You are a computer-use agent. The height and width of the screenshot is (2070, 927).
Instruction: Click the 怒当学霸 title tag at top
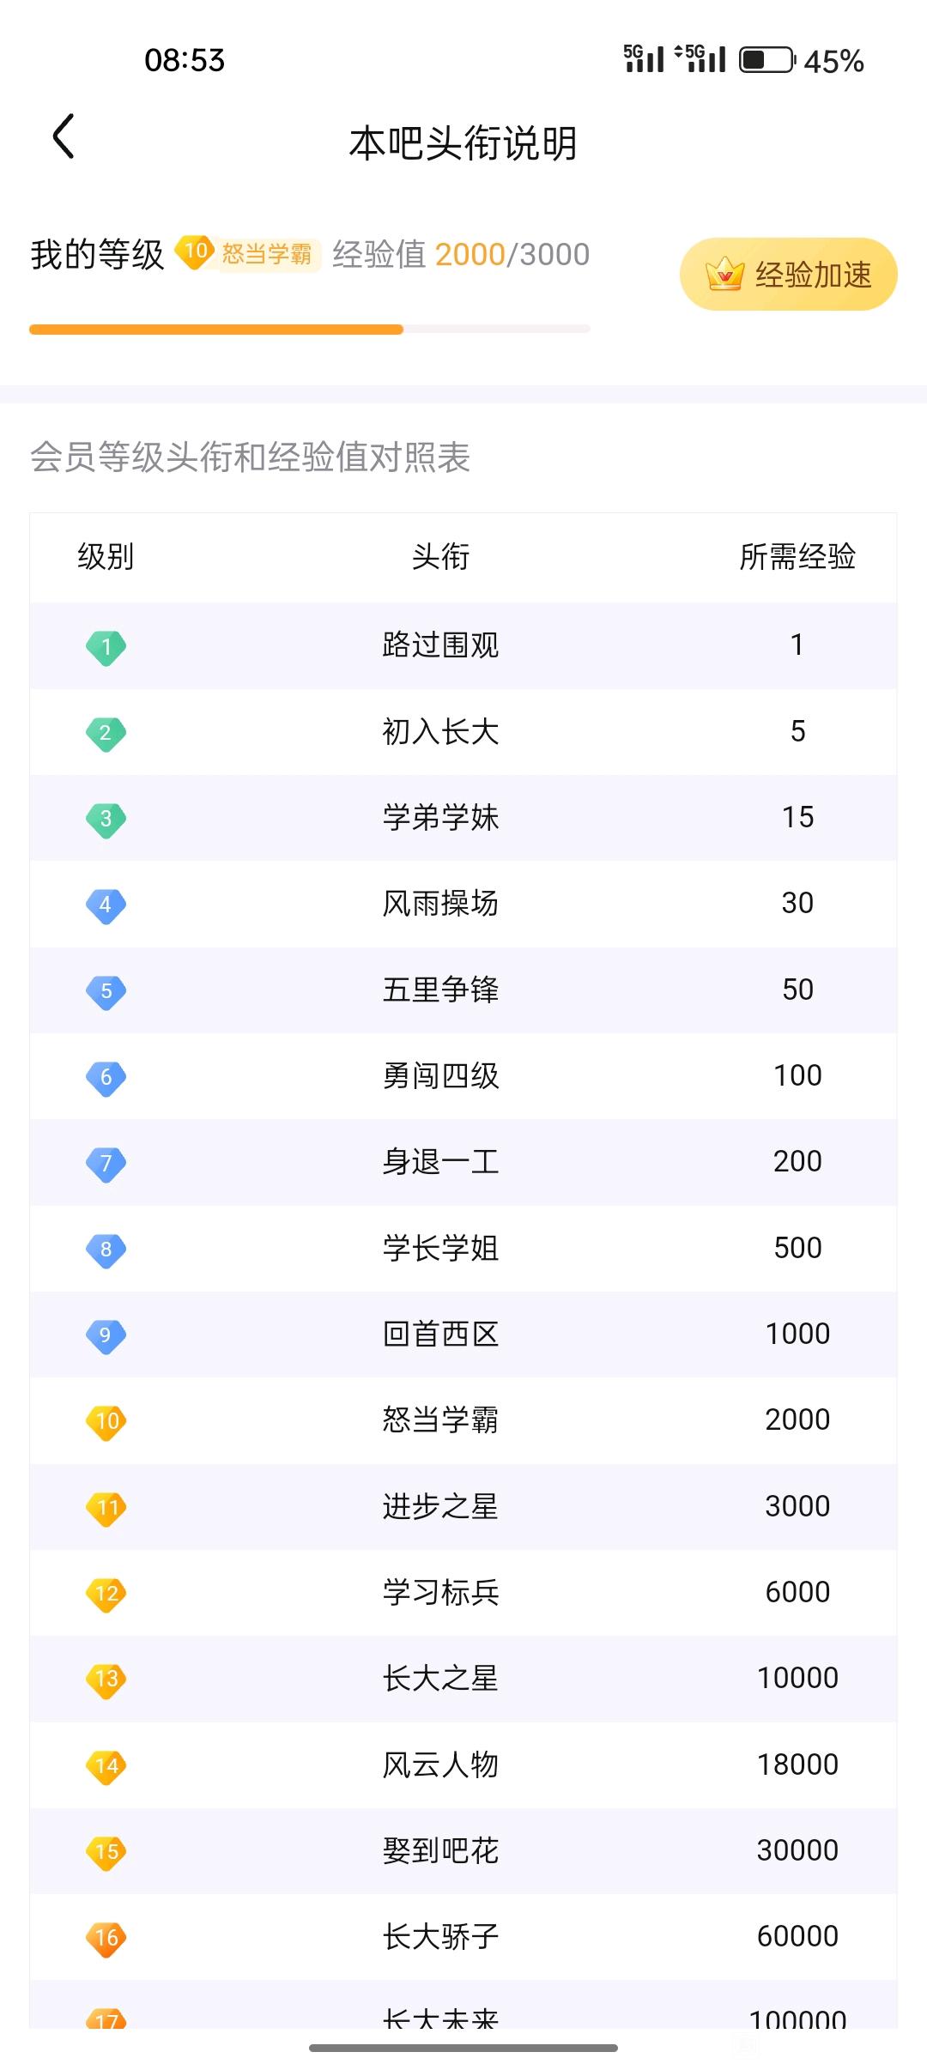point(267,254)
